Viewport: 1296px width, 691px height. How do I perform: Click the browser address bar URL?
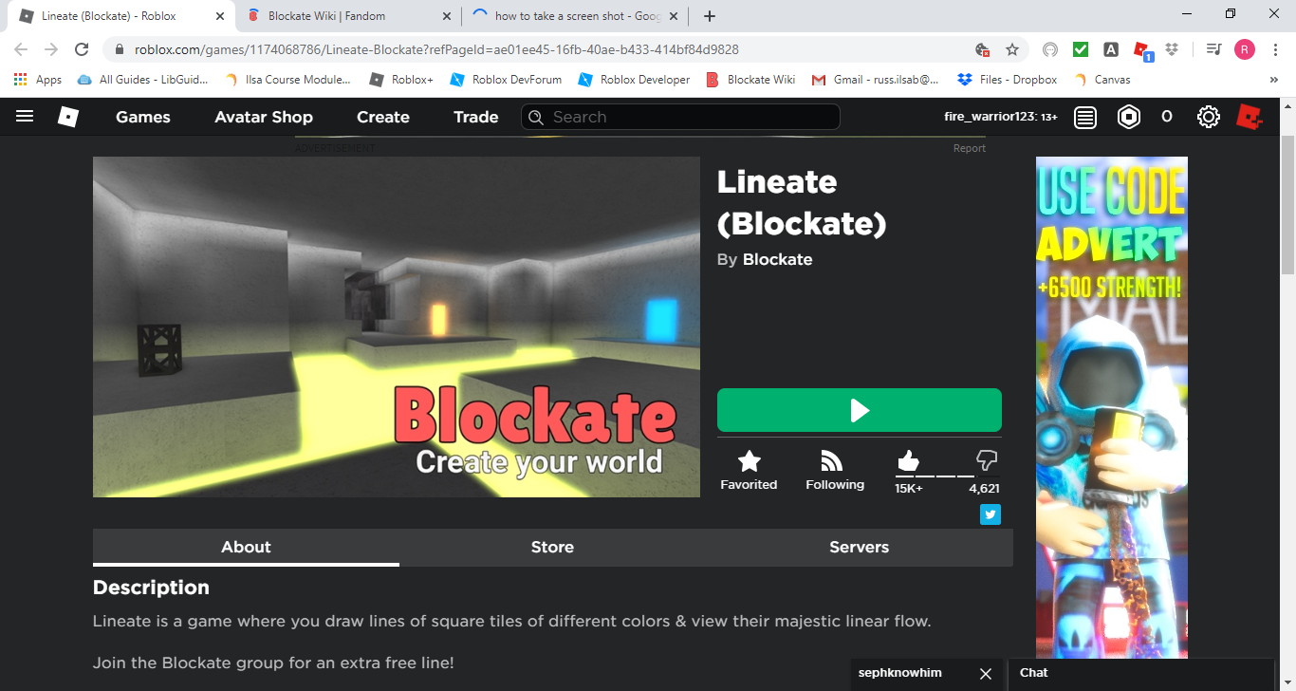436,49
